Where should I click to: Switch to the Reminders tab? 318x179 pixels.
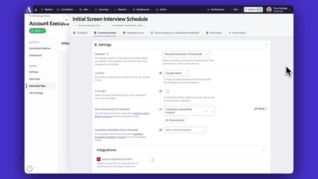214,33
